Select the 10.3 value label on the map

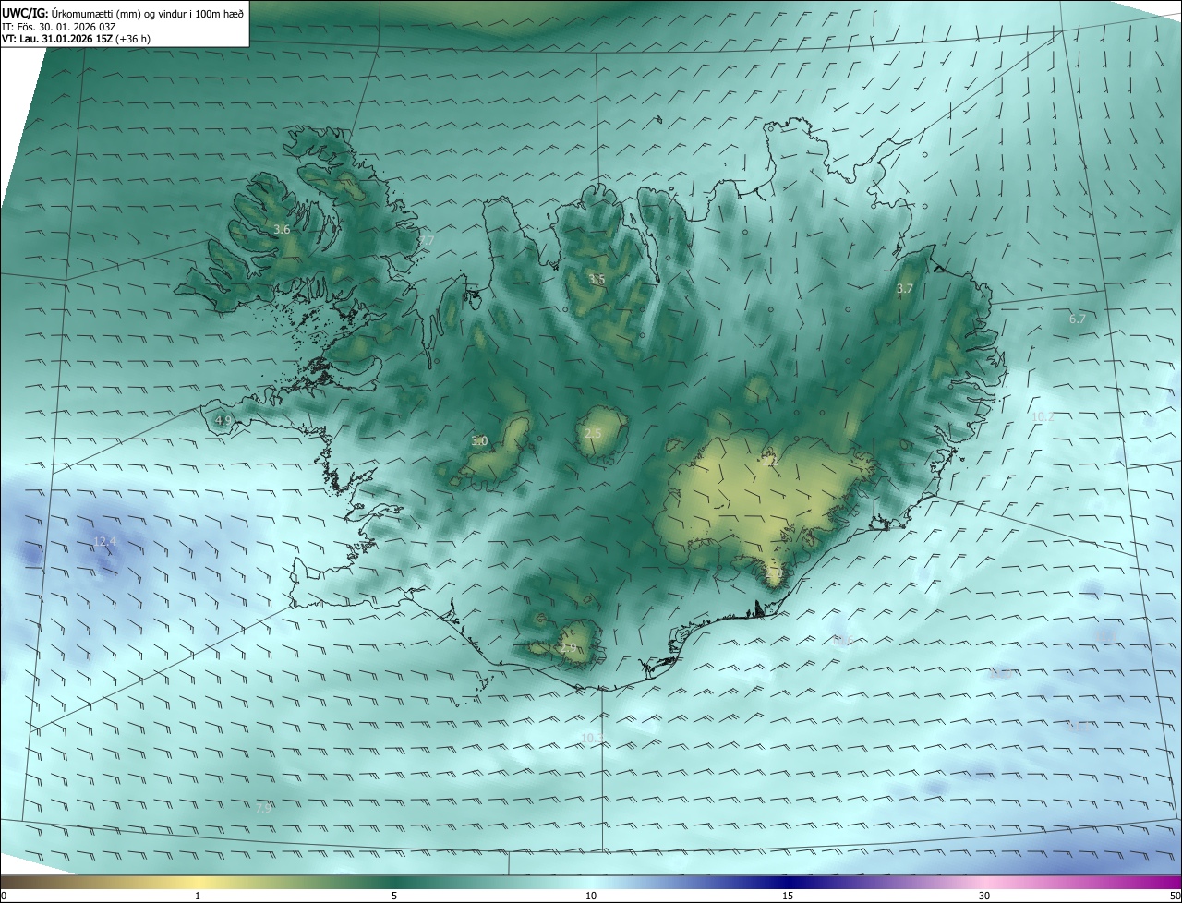pos(592,738)
